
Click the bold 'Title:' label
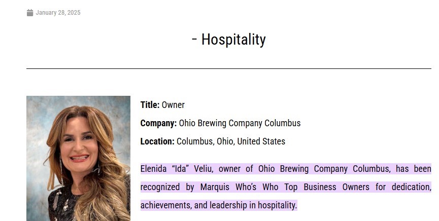(150, 105)
